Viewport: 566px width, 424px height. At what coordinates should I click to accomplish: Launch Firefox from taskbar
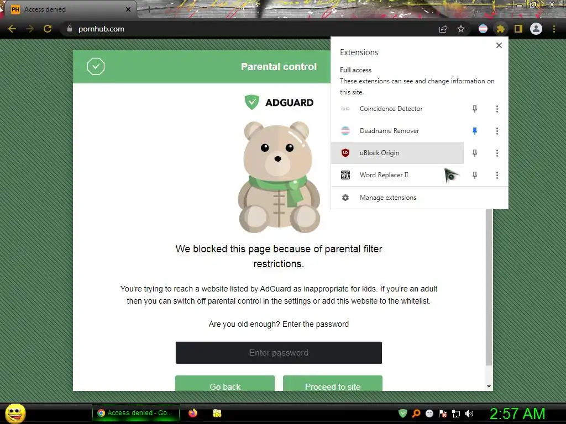click(x=193, y=413)
